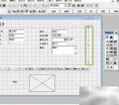Click the 查找(F) button
Screen dimensions: 119x105
click(44, 69)
